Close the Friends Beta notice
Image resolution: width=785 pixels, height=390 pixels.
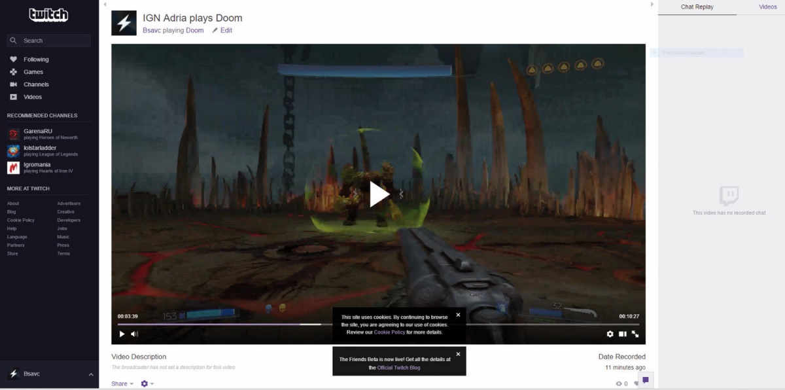458,354
